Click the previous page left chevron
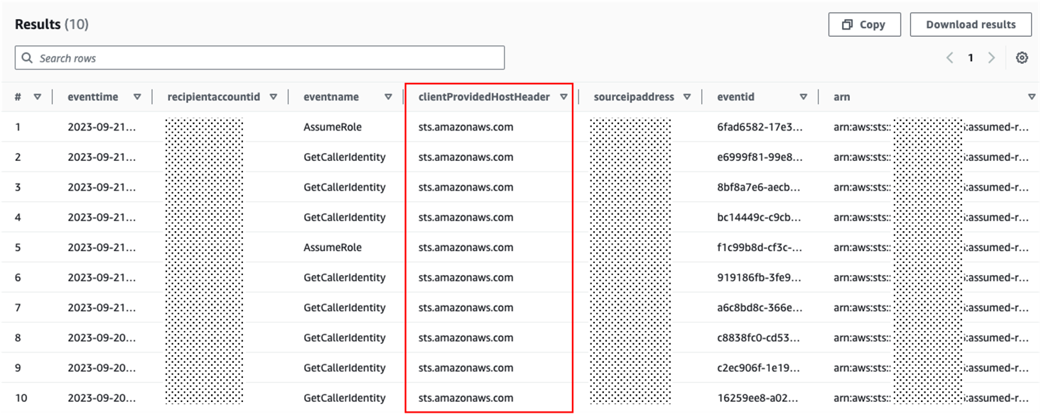This screenshot has width=1041, height=414. click(949, 57)
